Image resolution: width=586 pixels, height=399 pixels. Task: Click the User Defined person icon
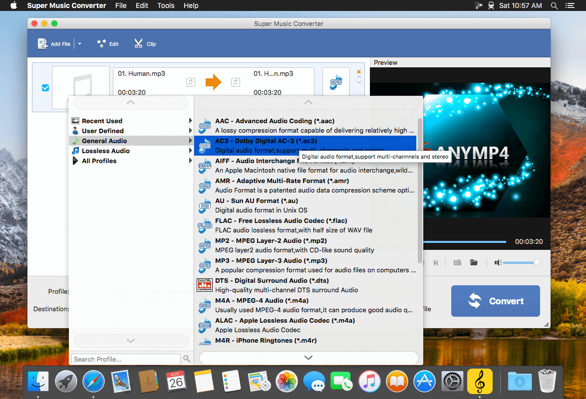pos(75,131)
